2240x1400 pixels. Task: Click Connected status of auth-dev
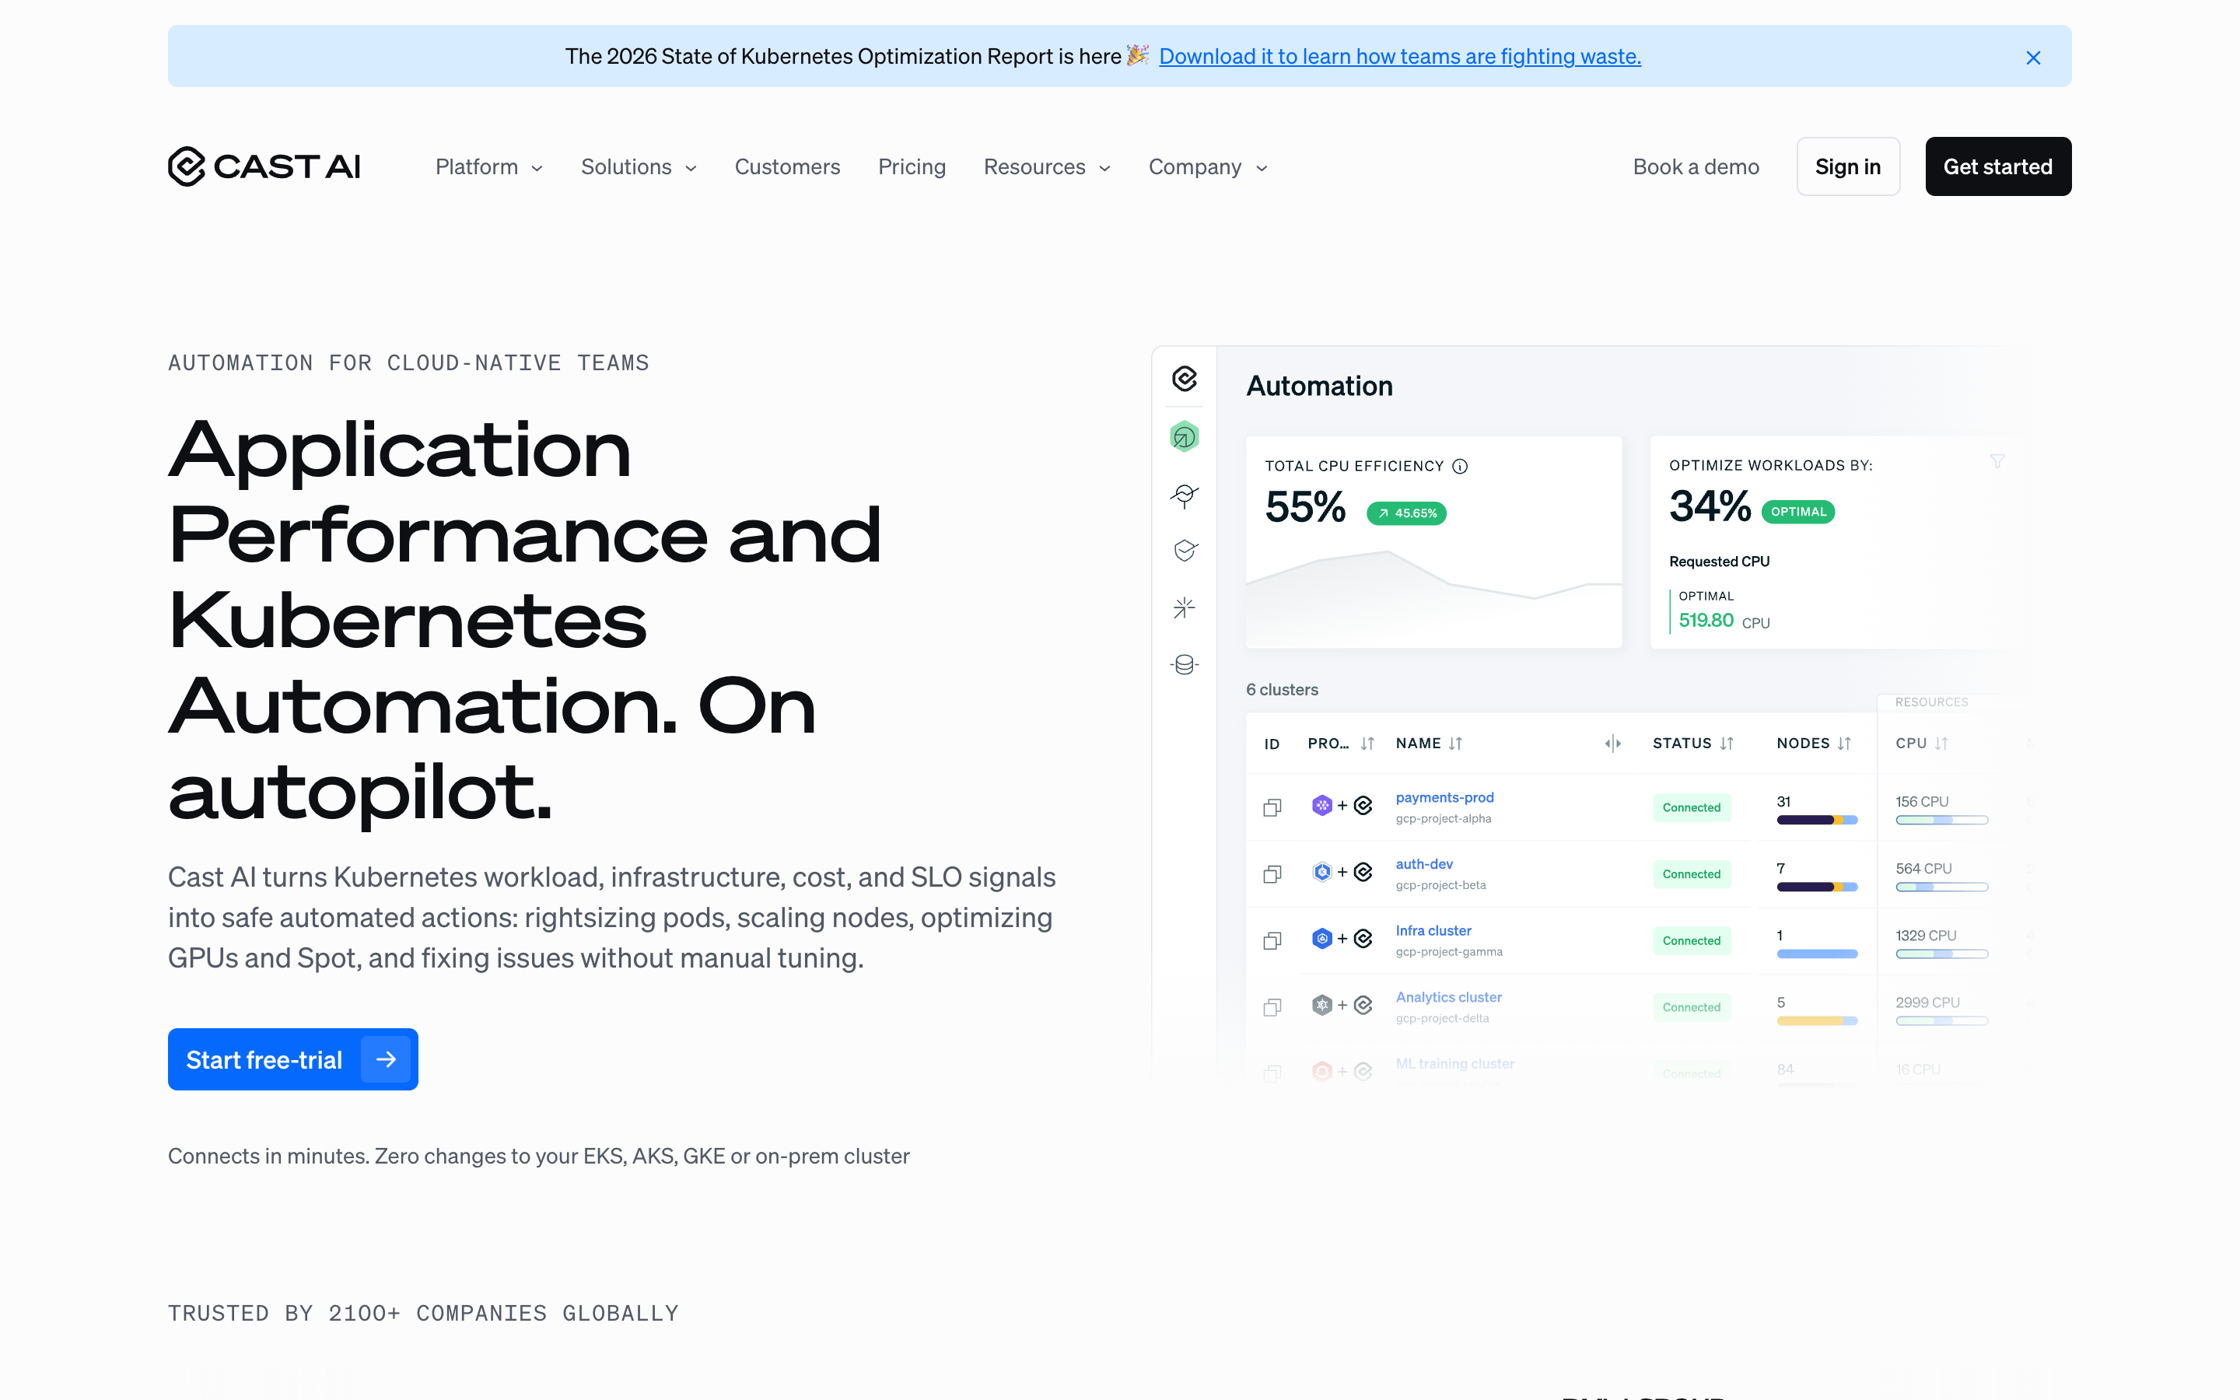click(x=1691, y=874)
